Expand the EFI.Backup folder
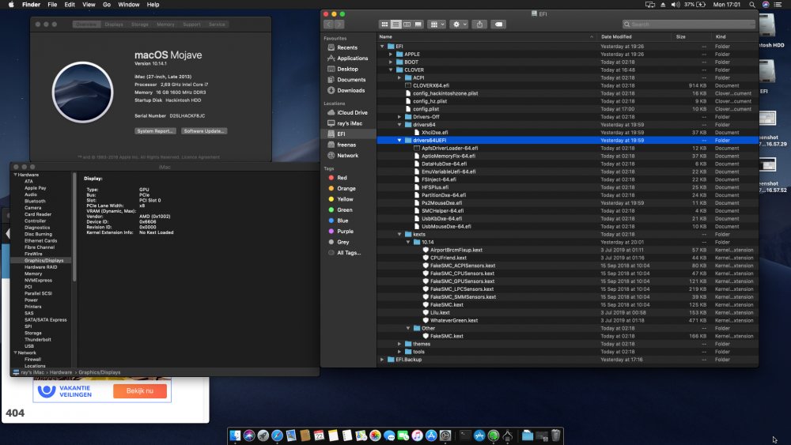Screen dimensions: 791x445 point(382,360)
